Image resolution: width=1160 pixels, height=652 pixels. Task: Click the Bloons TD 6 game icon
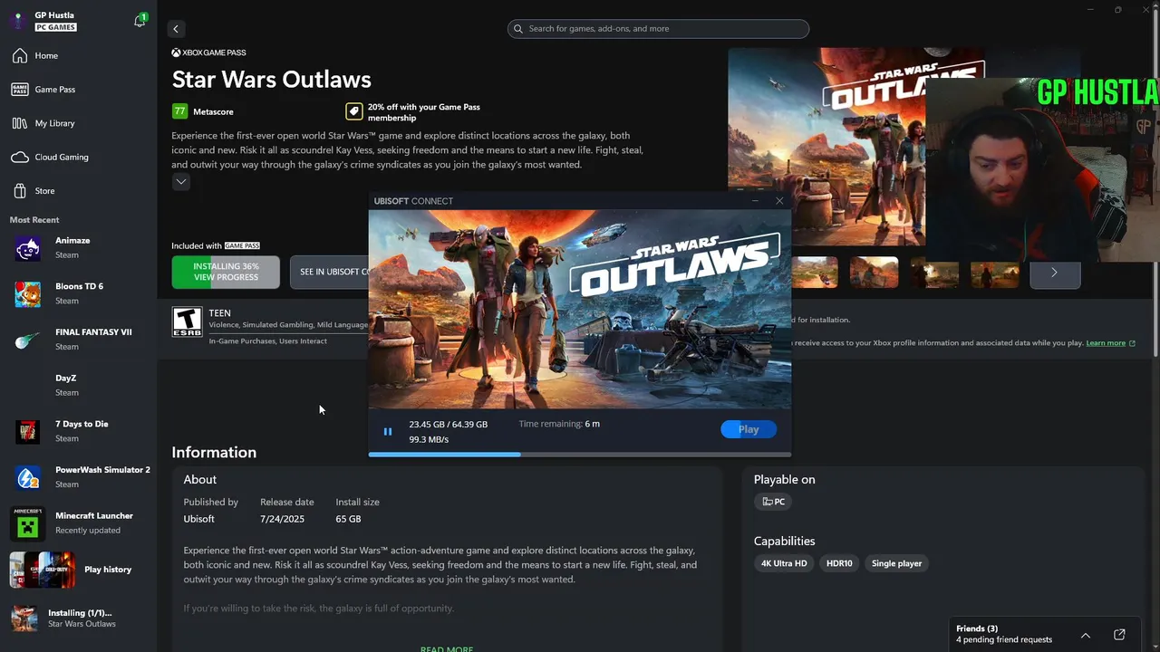tap(27, 293)
